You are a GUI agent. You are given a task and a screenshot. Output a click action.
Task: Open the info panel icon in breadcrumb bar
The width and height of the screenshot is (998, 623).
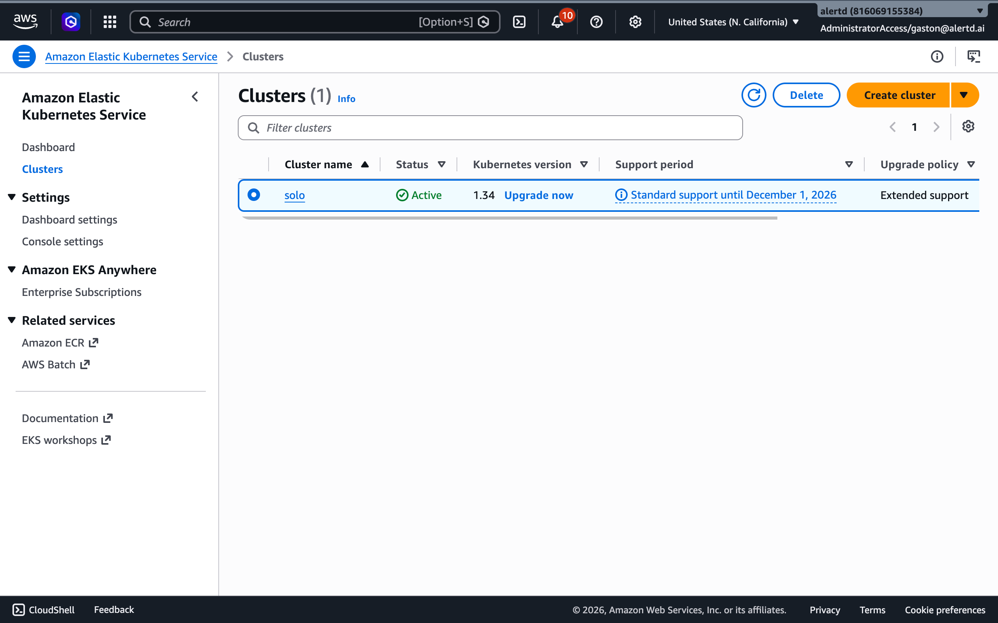click(937, 56)
